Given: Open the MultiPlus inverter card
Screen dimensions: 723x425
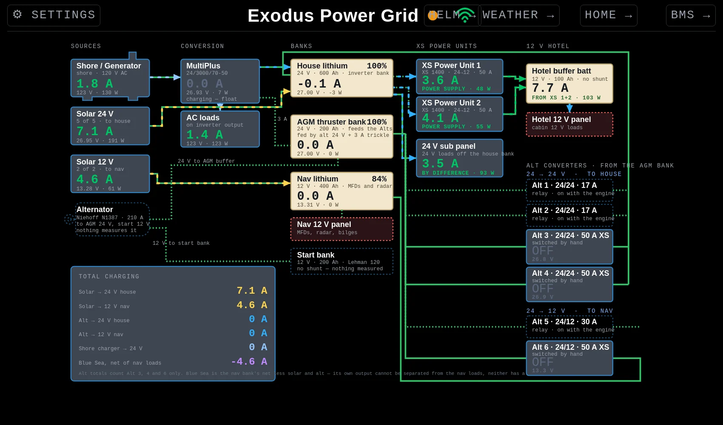Looking at the screenshot, I should coord(220,81).
